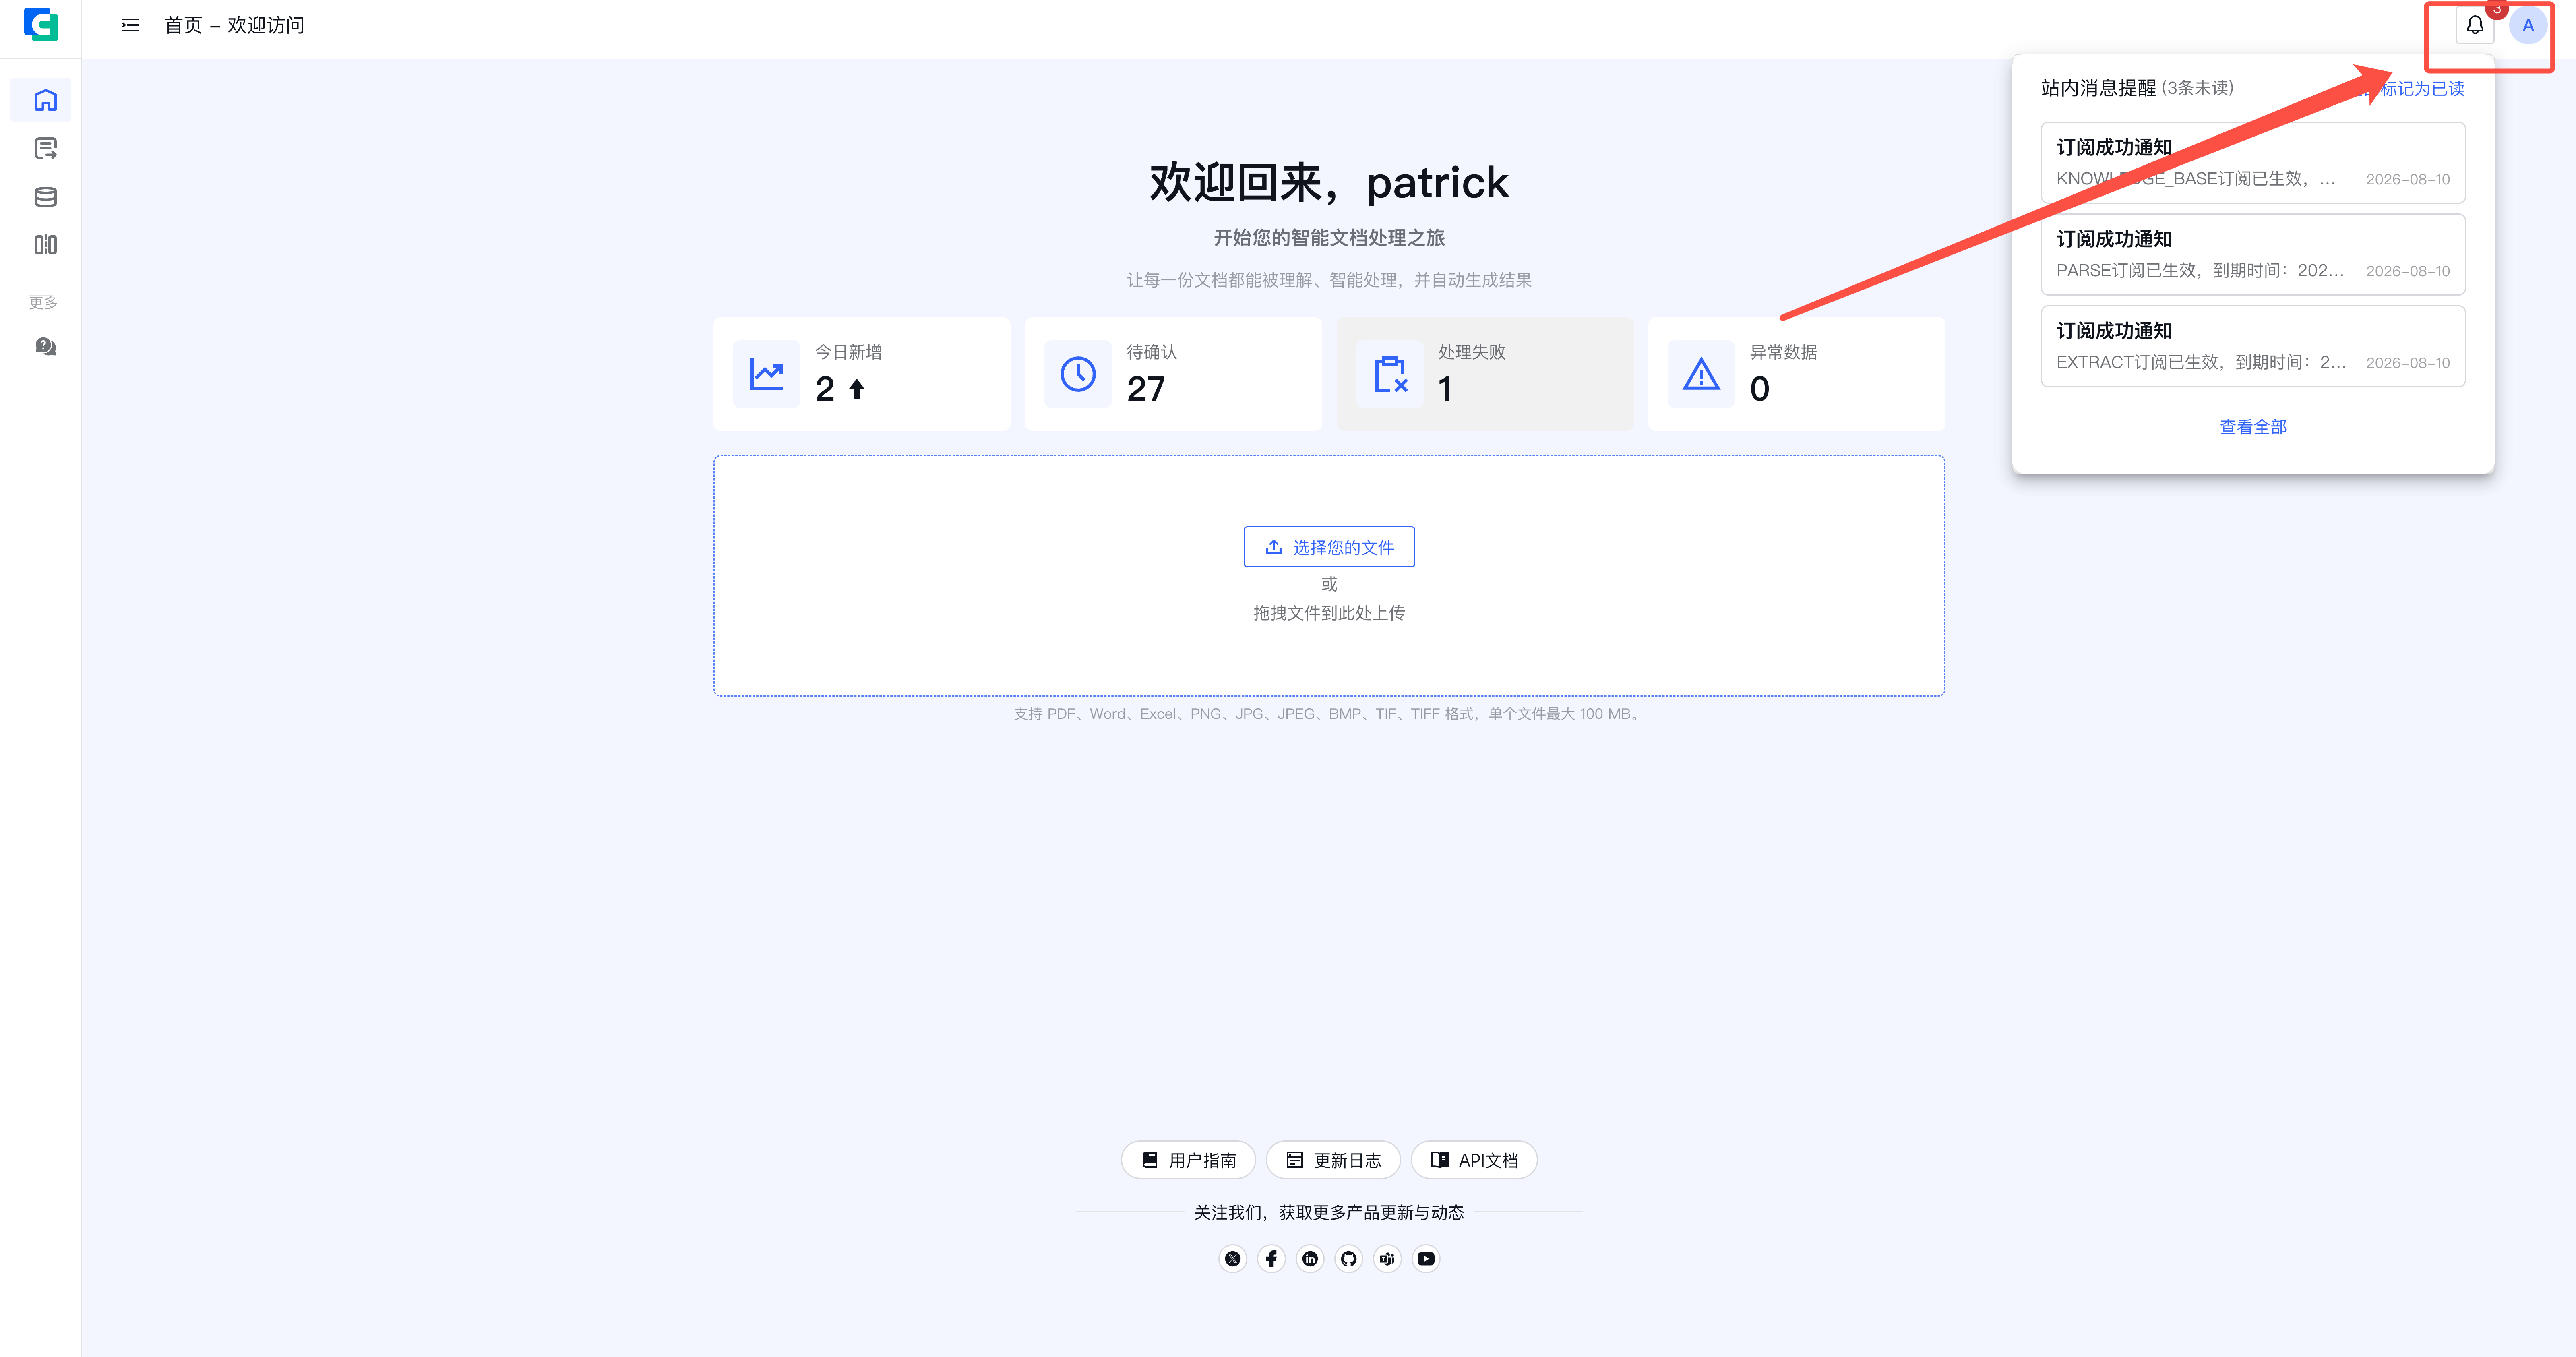Click the file drop zone text 拖拽文件到此处上传

[x=1329, y=613]
